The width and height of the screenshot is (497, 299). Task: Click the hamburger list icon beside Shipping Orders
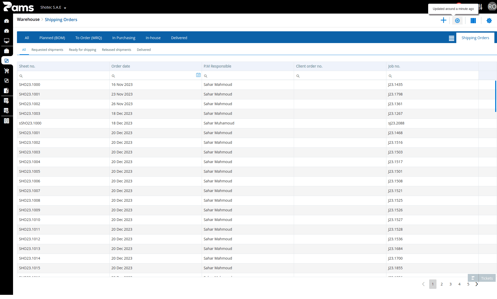[x=451, y=38]
